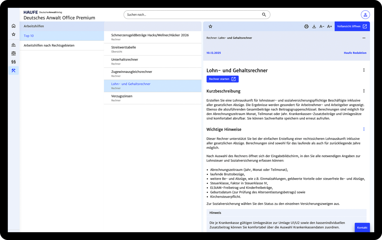Click Vollansicht öffnen button
The image size is (382, 240).
tap(352, 27)
